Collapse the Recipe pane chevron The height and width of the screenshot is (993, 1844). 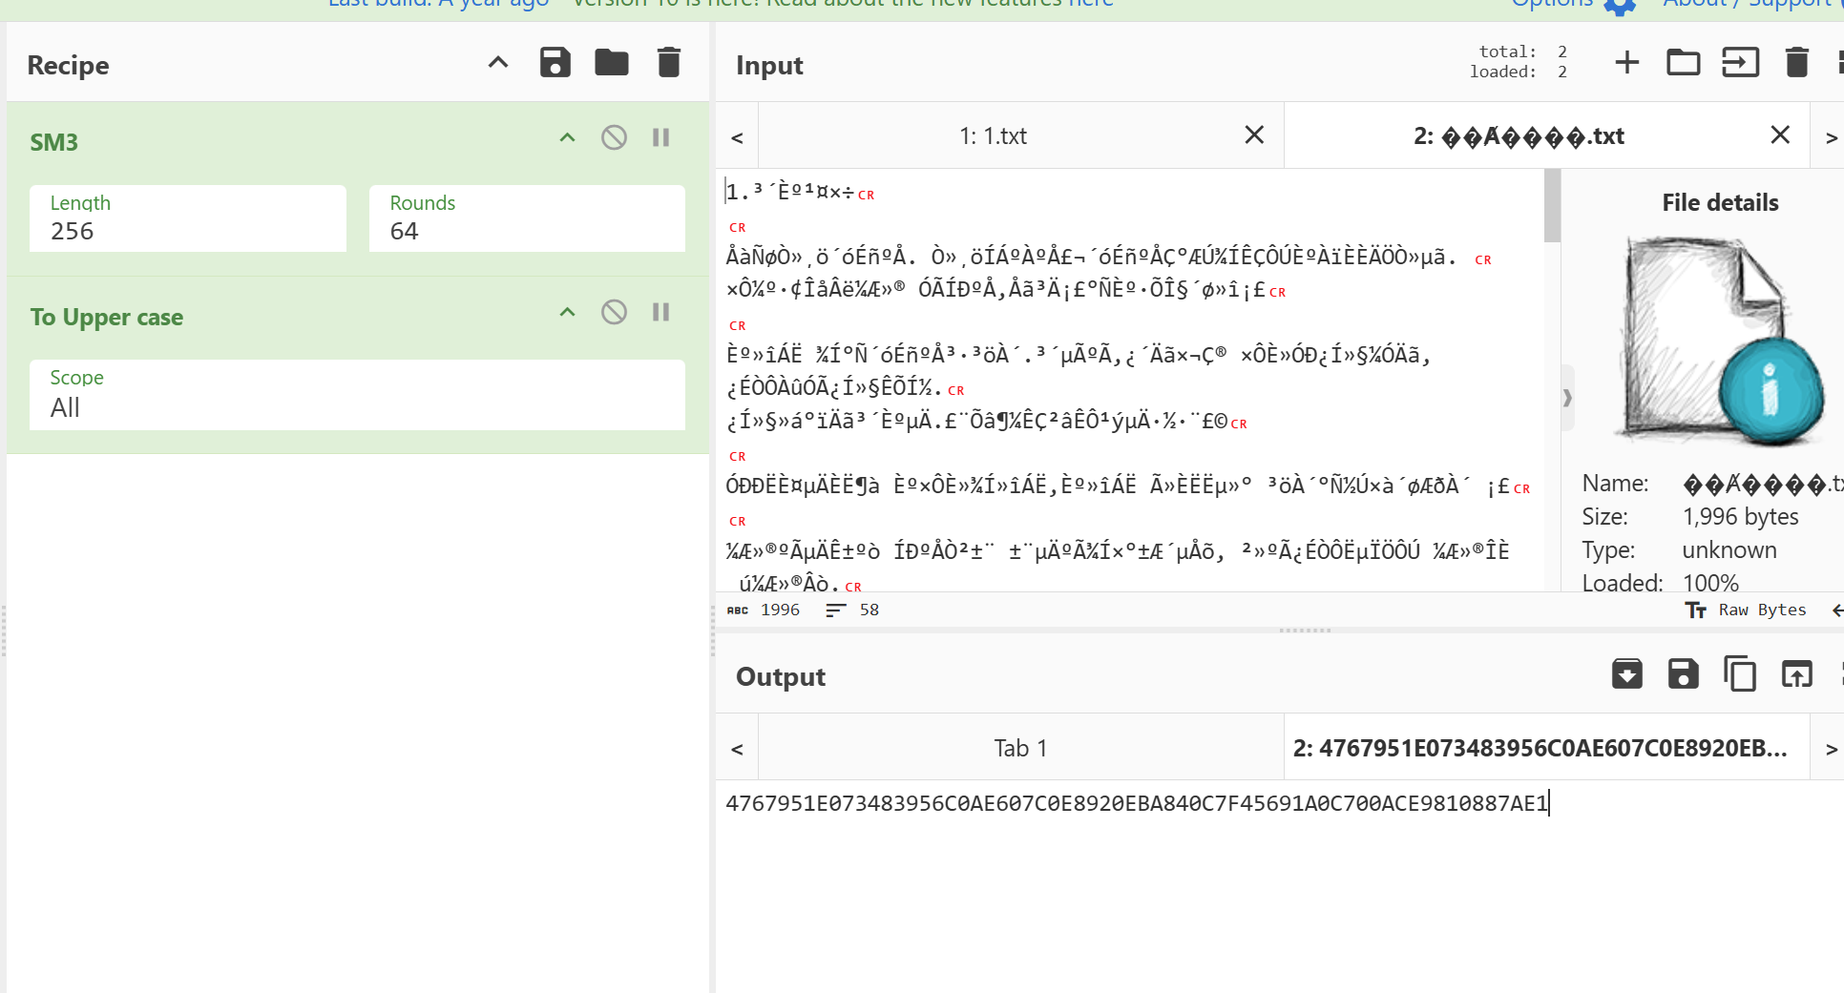498,63
